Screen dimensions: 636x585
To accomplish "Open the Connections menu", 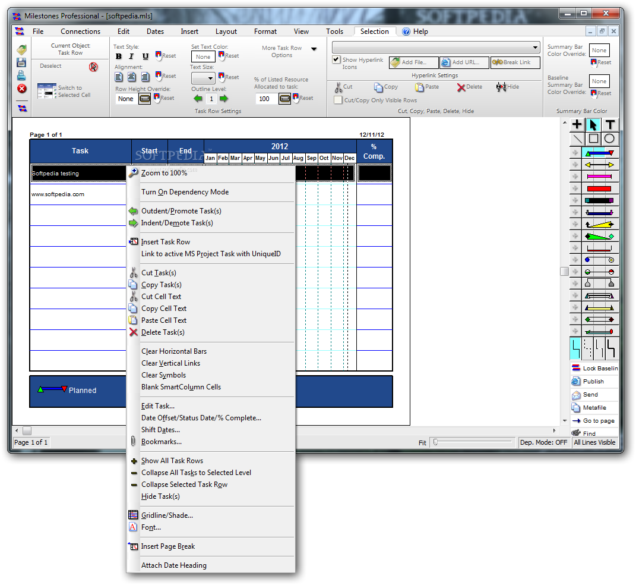I will (x=80, y=32).
